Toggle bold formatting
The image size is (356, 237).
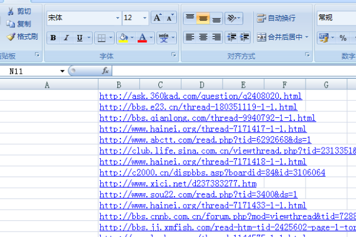point(53,38)
